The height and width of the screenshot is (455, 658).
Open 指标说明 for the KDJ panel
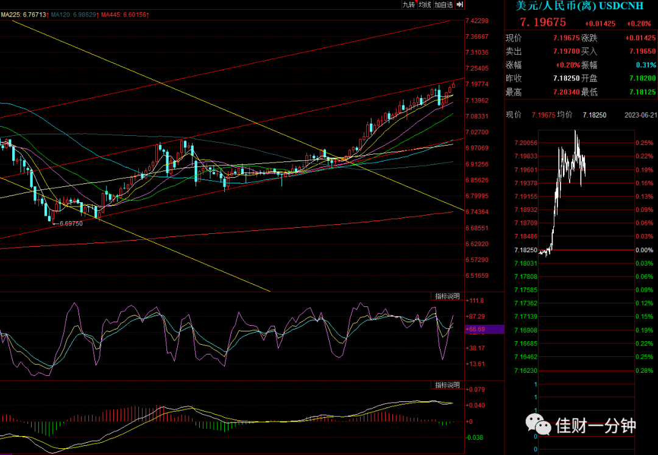point(447,296)
